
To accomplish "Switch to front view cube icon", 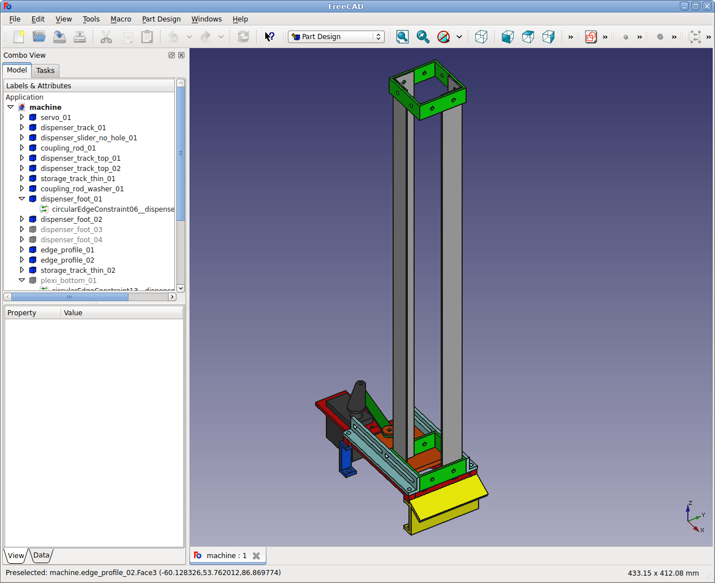I will click(x=508, y=37).
